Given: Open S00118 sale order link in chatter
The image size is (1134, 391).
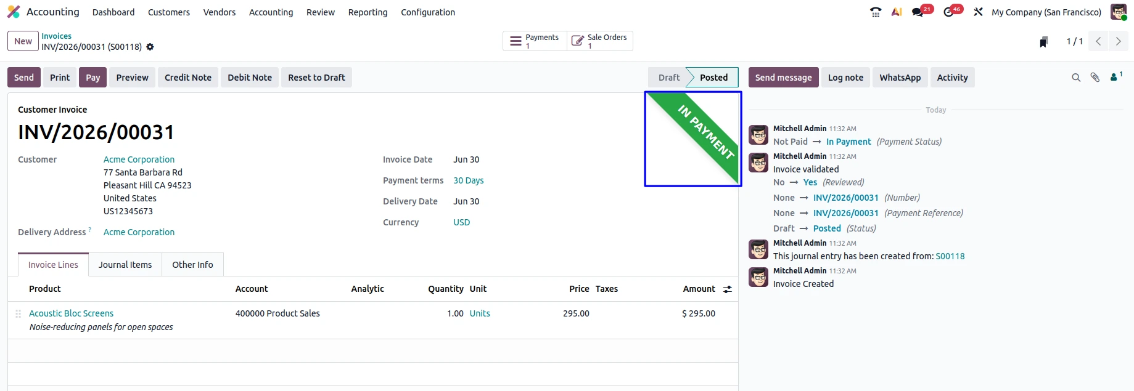Looking at the screenshot, I should 950,256.
